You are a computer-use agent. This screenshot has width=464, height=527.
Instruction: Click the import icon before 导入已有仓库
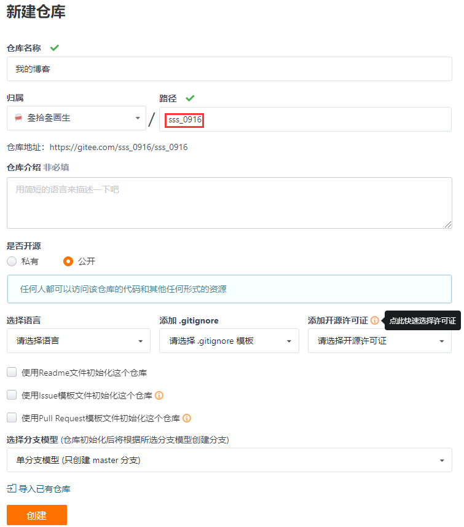tap(12, 488)
